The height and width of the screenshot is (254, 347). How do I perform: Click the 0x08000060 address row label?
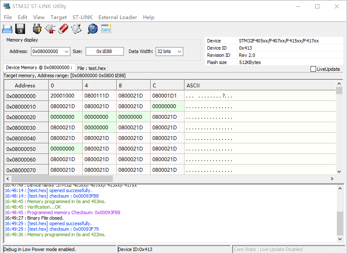click(x=26, y=159)
